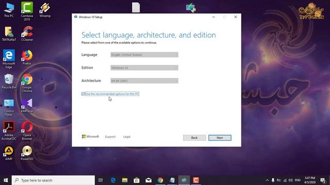Launch KMPlayer desktop shortcut

27,106
